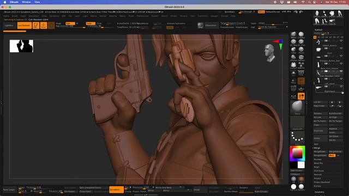Click the QuickSave button

point(229,12)
